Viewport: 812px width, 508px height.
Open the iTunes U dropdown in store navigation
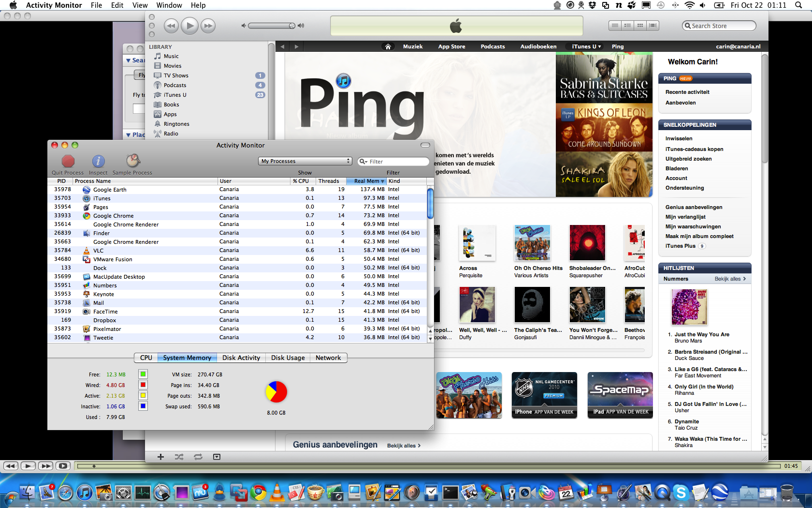tap(586, 46)
